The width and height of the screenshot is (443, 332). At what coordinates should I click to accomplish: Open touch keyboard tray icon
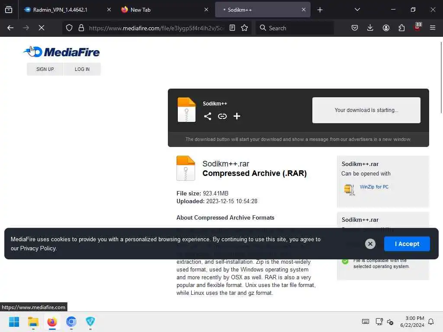click(x=365, y=322)
